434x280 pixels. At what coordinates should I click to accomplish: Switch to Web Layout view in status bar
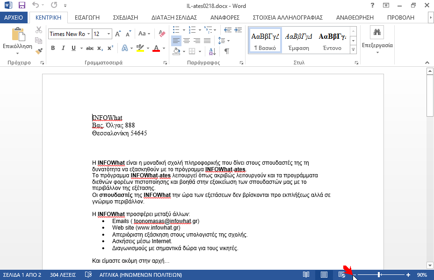pos(342,275)
